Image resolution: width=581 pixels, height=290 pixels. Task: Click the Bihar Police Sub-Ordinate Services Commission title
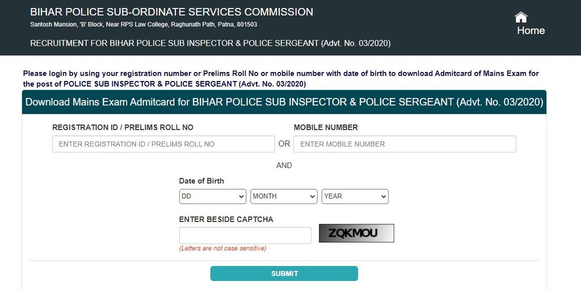pos(171,11)
